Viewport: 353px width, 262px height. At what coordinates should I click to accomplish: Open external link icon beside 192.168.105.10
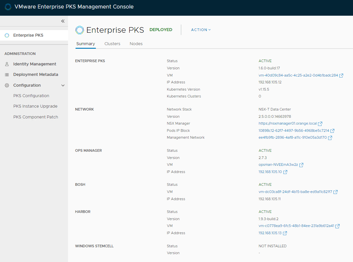(x=285, y=172)
